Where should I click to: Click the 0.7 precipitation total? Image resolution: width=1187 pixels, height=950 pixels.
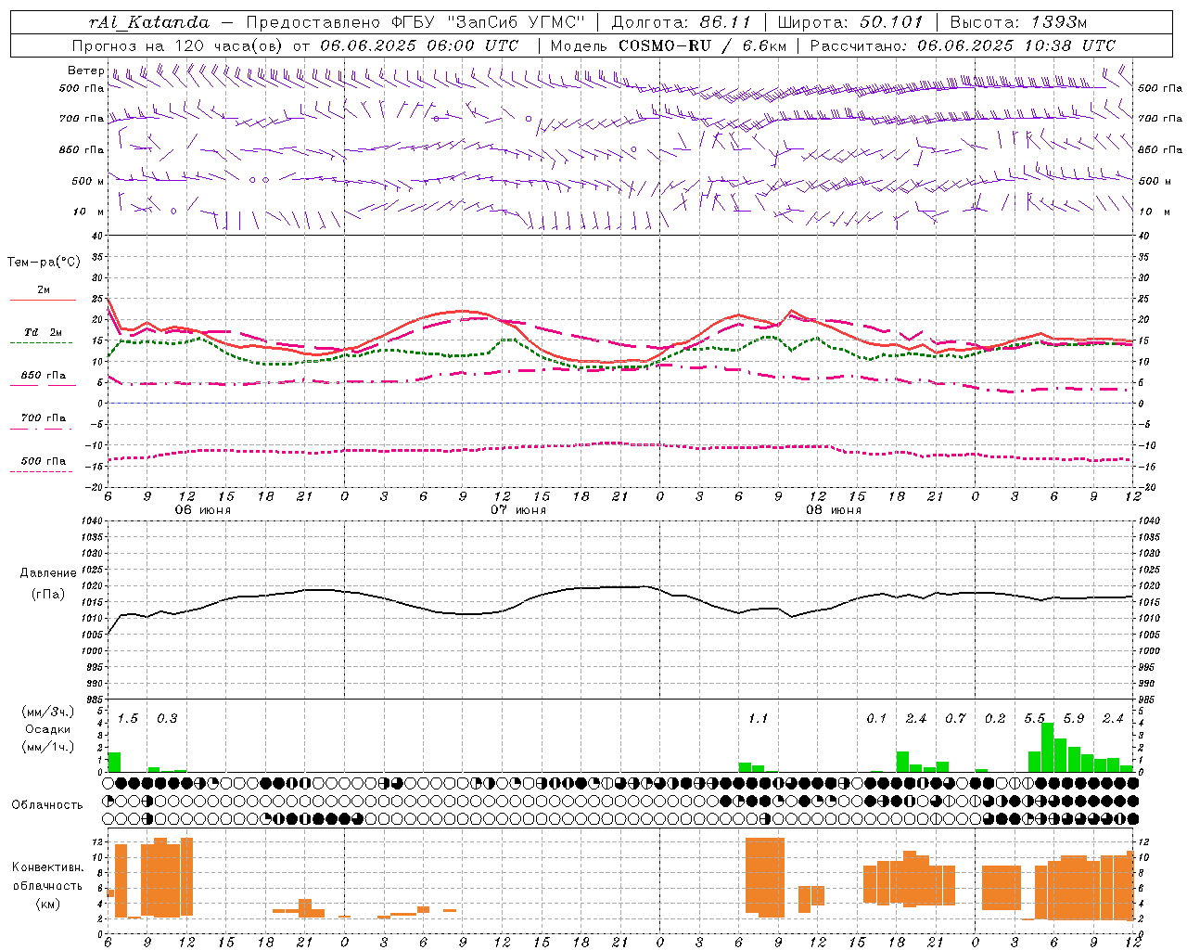coord(955,719)
